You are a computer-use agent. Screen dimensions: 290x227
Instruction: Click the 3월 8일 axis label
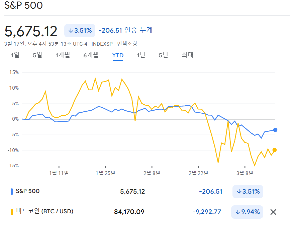tap(245, 173)
